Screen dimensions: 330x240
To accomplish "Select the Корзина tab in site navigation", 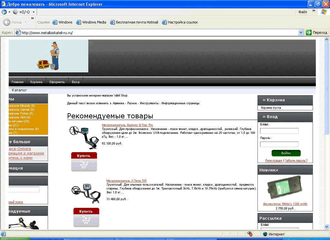I will [x=36, y=82].
